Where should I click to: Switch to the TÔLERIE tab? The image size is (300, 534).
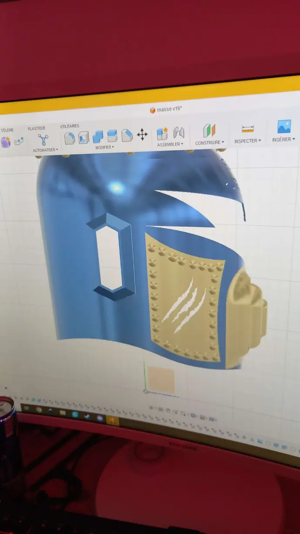point(7,130)
